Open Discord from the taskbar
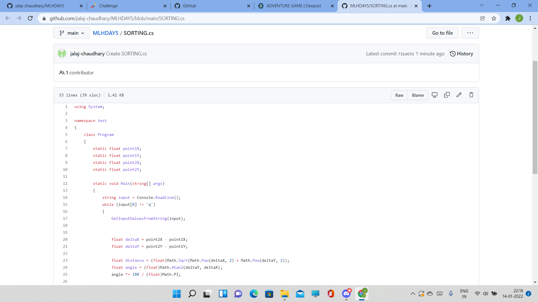 pyautogui.click(x=346, y=294)
